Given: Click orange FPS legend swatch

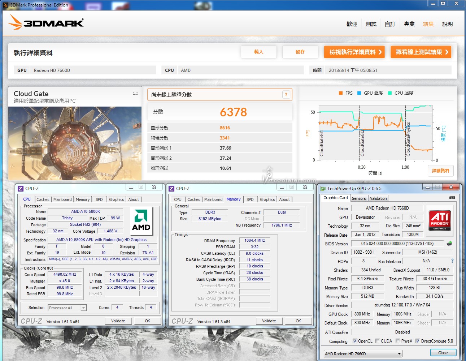Looking at the screenshot, I should pos(340,93).
